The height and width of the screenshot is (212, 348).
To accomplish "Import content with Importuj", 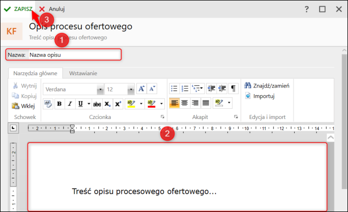I will pyautogui.click(x=260, y=96).
